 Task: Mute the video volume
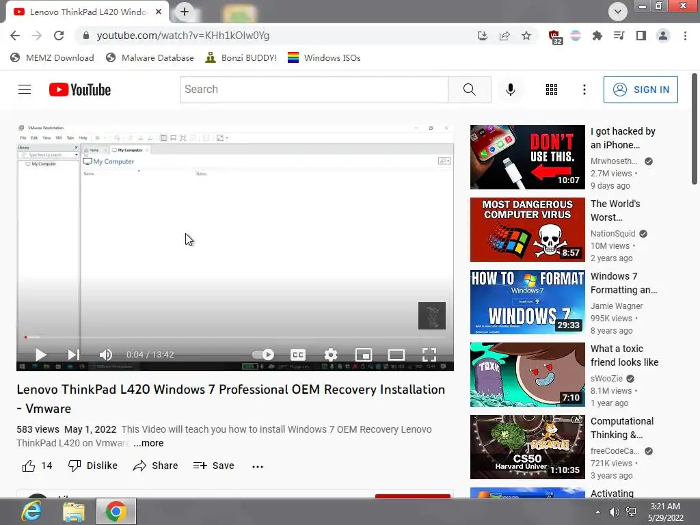[106, 355]
